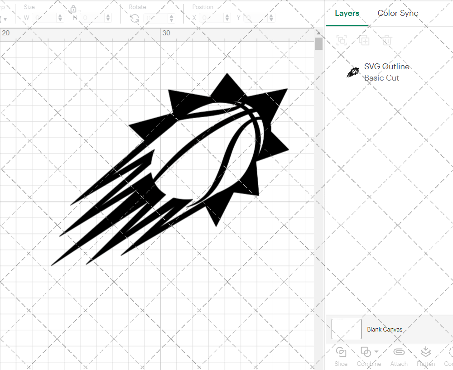Duplicate the layer using the duplicate icon
Viewport: 453px width, 370px height.
pyautogui.click(x=364, y=40)
